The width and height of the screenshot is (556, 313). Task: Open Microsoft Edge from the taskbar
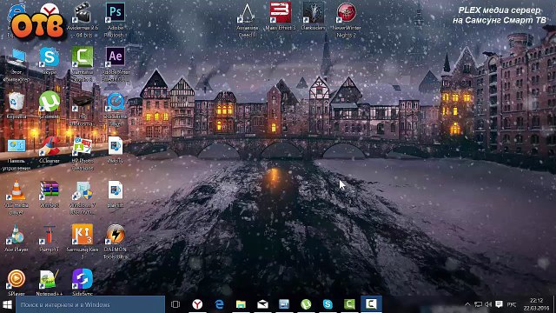point(219,304)
